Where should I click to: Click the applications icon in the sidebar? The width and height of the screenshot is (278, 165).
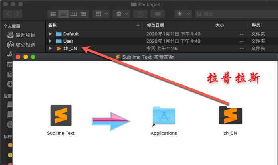(x=10, y=55)
